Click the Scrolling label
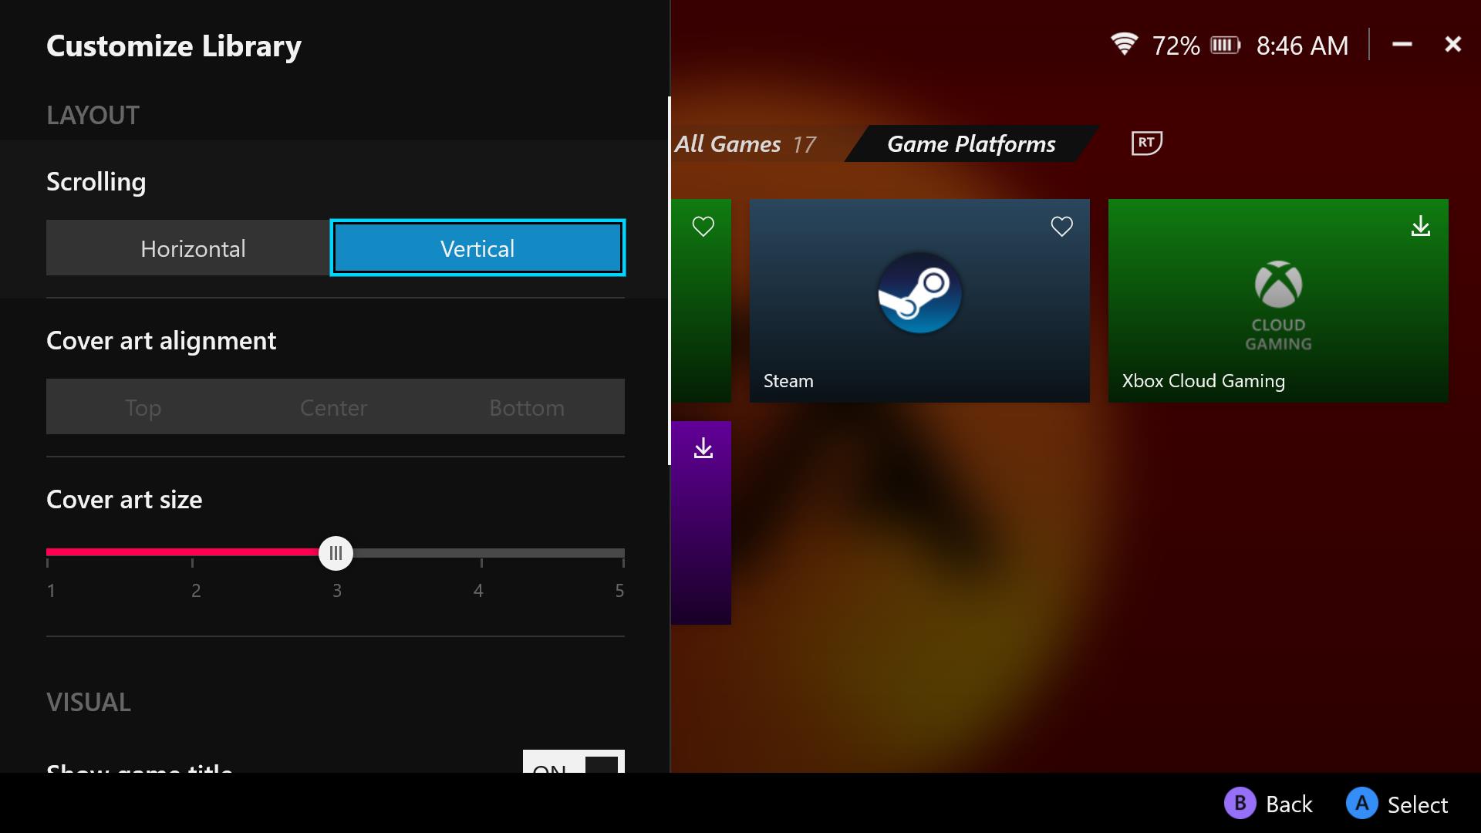This screenshot has height=833, width=1481. coord(96,182)
